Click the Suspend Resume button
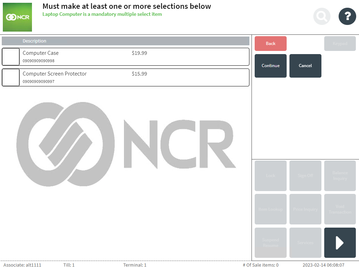 [x=270, y=243]
